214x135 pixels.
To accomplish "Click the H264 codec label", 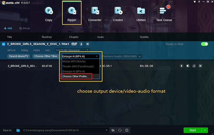I will coord(37,50).
